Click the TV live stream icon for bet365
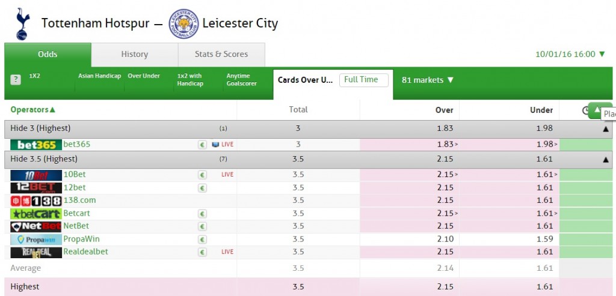616x296 pixels. point(215,145)
